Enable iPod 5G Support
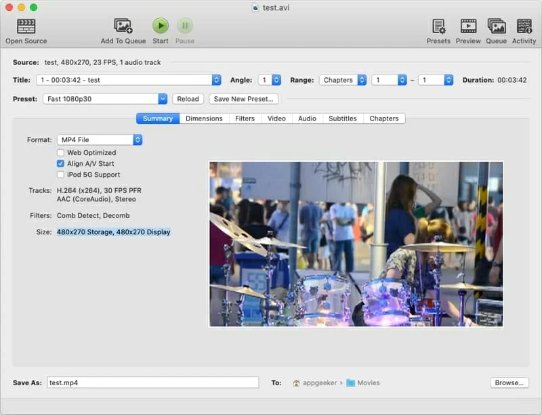Image resolution: width=542 pixels, height=415 pixels. coord(60,173)
